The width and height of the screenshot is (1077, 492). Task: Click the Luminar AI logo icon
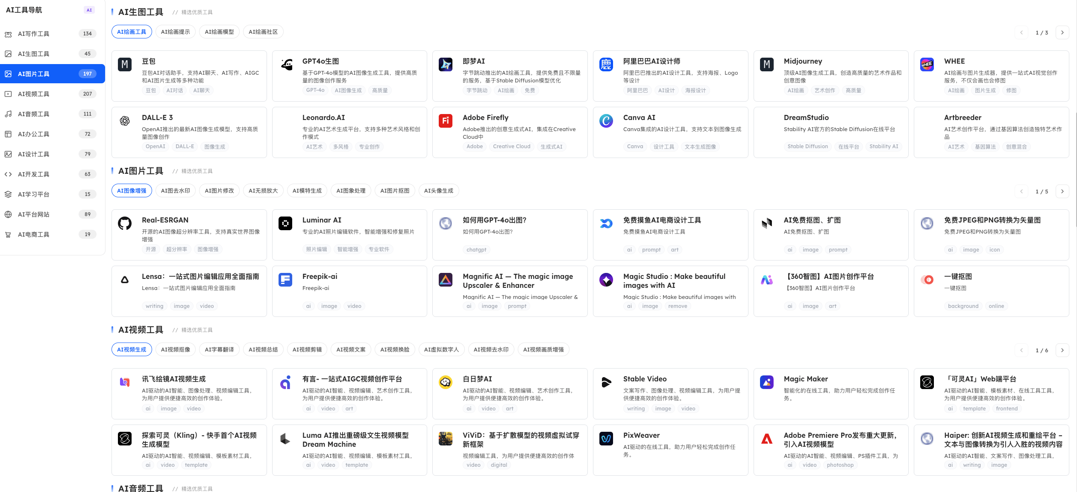pos(285,223)
